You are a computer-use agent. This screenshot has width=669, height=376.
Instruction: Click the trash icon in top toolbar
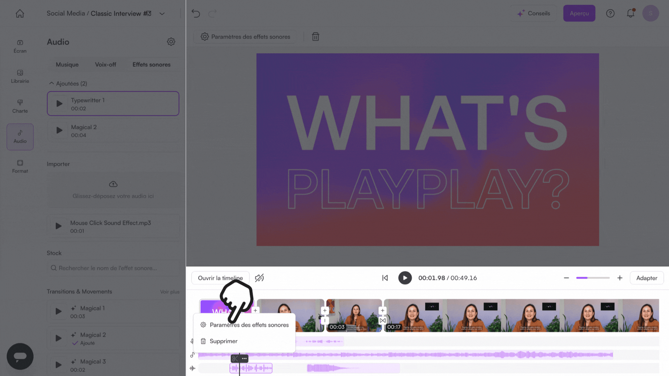[x=315, y=37]
